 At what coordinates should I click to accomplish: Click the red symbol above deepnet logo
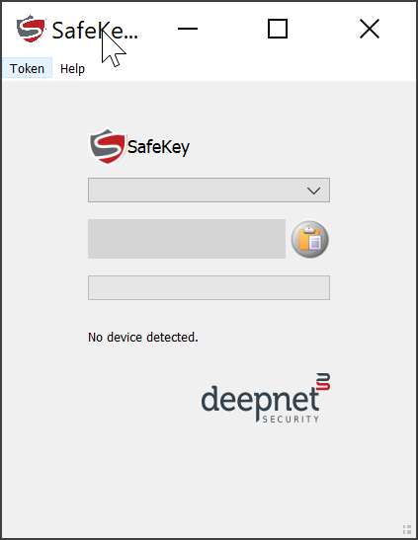click(x=323, y=382)
